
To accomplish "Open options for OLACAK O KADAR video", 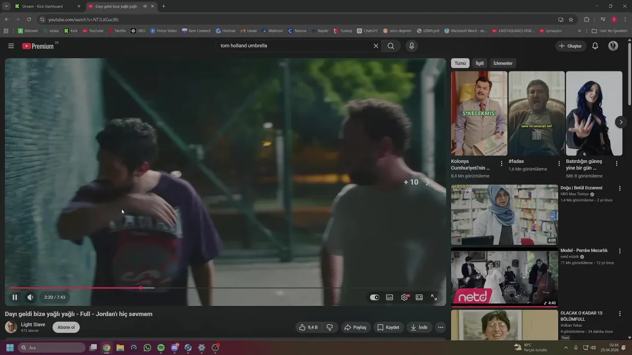I will pyautogui.click(x=620, y=314).
